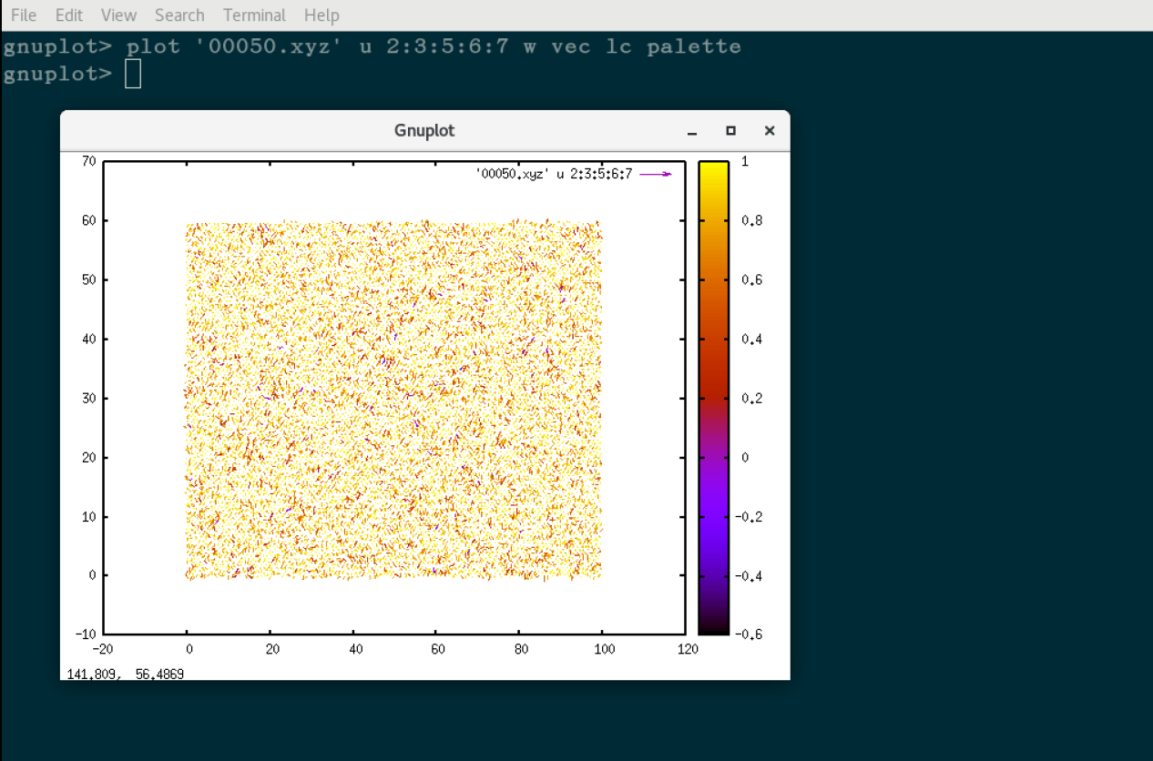Click the y-axis tick label 70
The image size is (1153, 761).
(88, 161)
